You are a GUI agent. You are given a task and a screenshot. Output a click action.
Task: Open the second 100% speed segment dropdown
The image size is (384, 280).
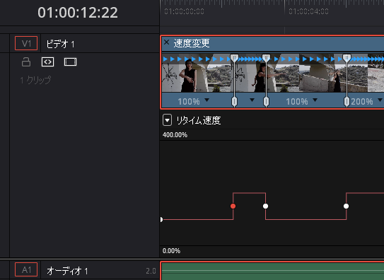point(315,100)
